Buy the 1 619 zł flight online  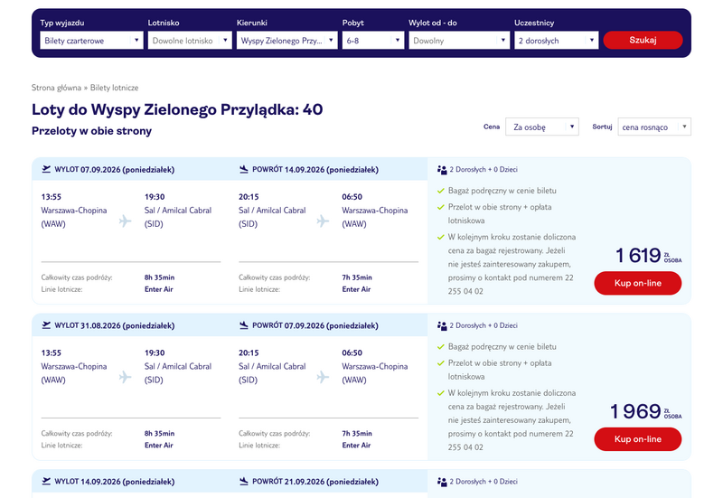point(638,283)
